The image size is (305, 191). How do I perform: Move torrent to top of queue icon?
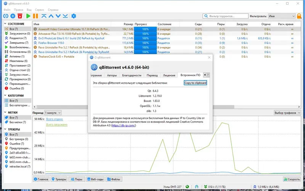(44, 16)
